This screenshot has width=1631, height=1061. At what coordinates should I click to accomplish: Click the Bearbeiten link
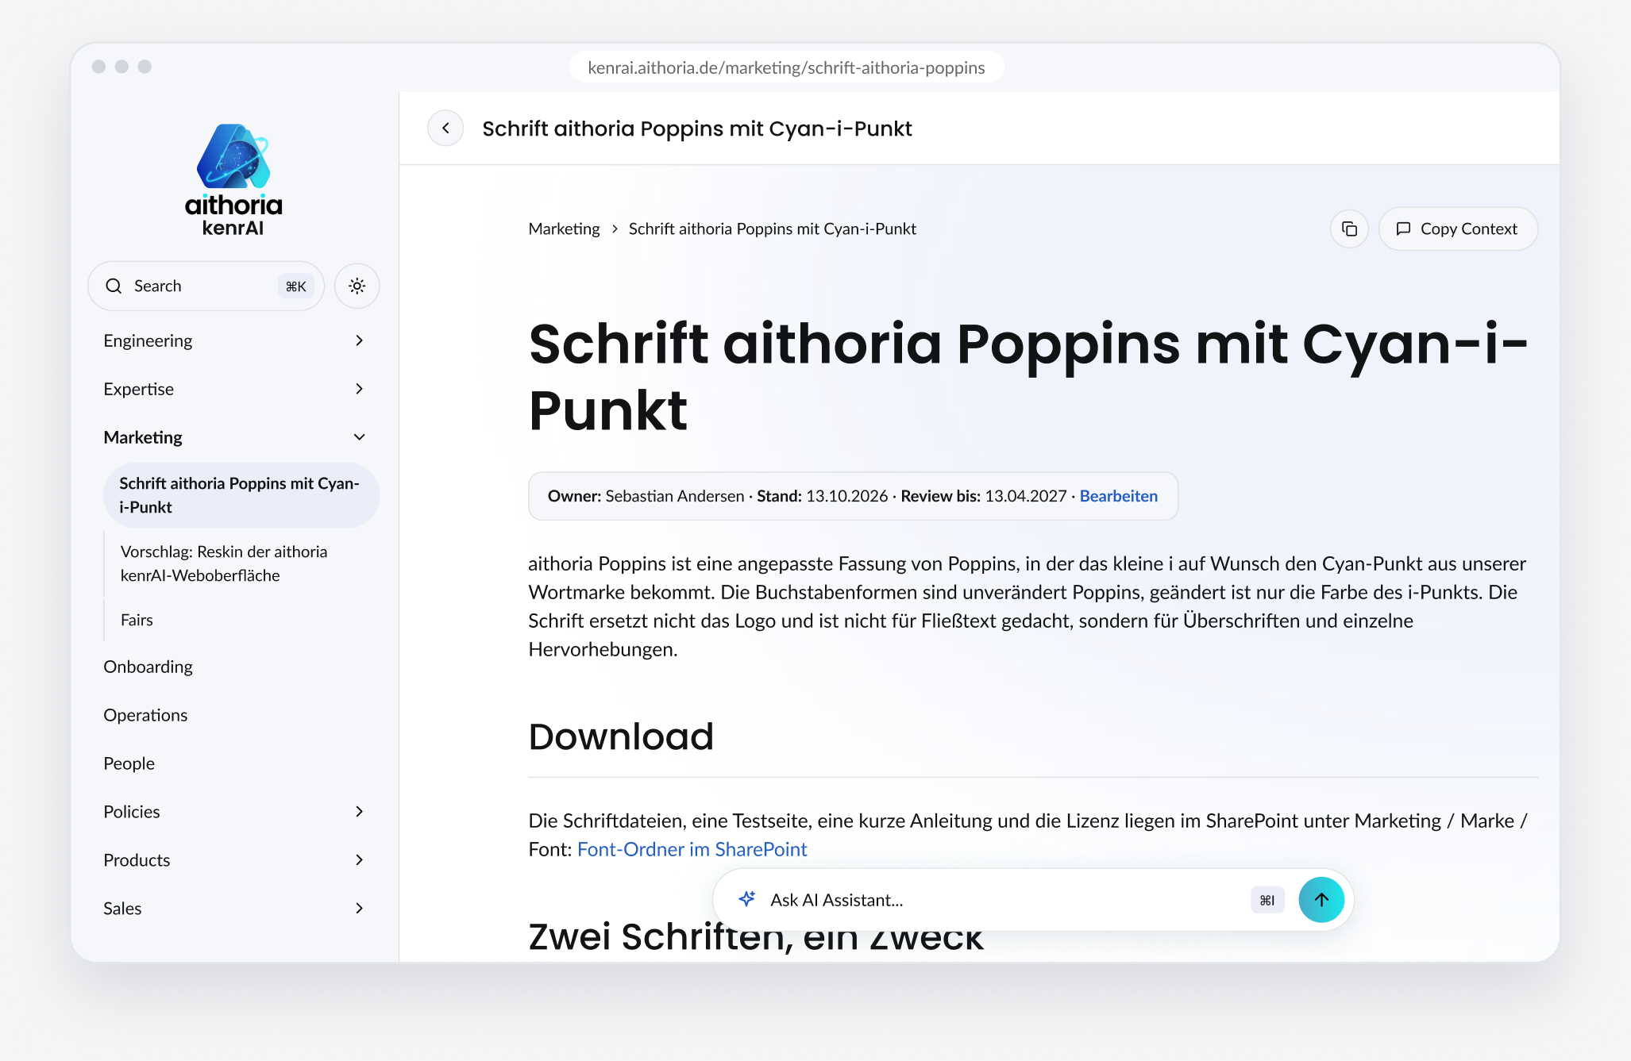click(x=1118, y=496)
